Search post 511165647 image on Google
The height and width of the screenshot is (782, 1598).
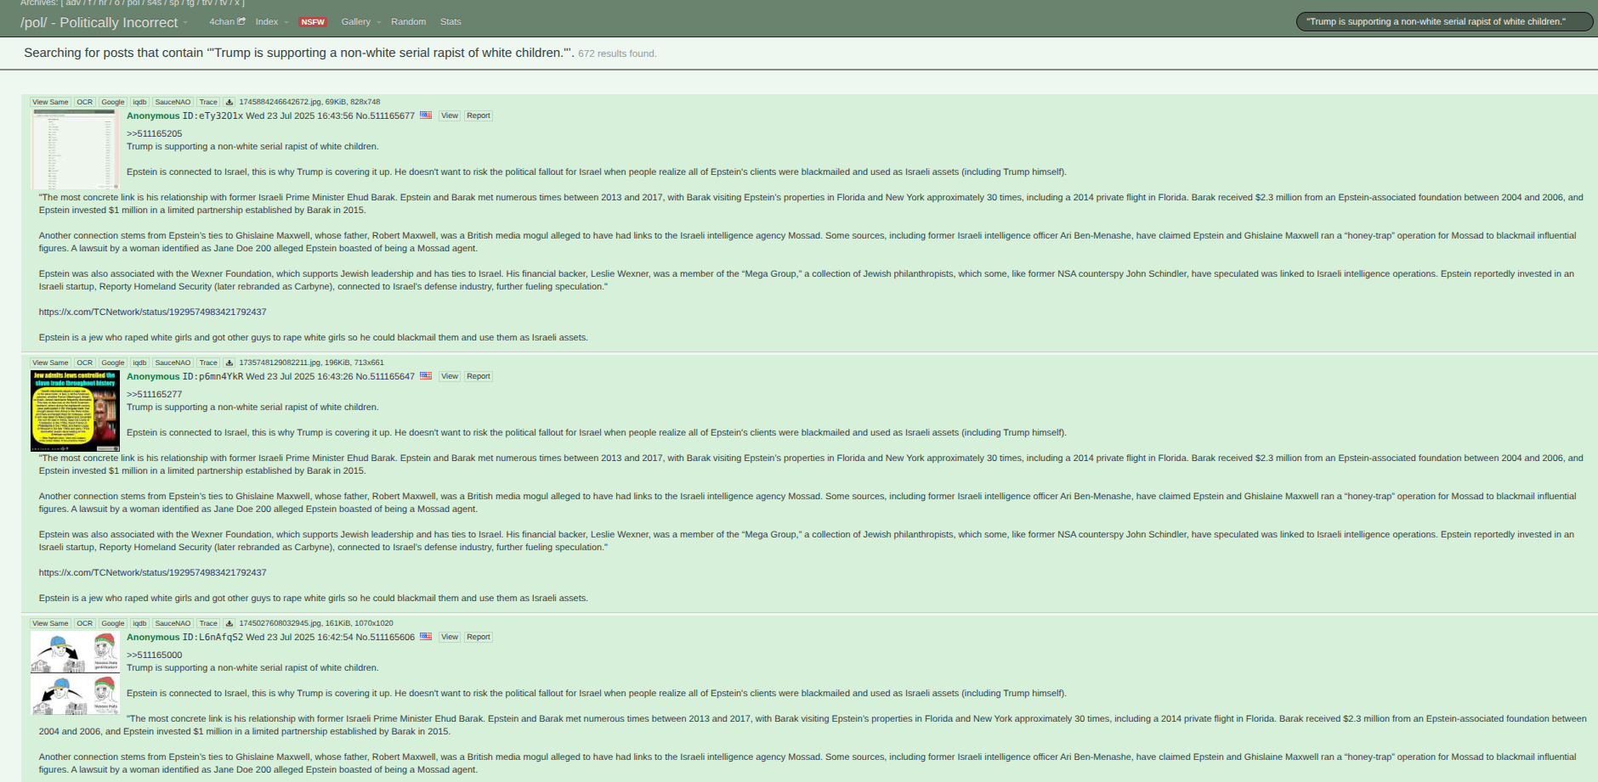click(x=112, y=363)
